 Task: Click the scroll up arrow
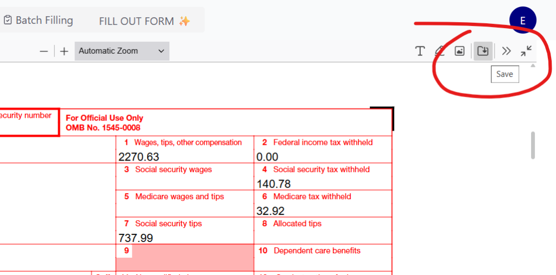[x=533, y=66]
